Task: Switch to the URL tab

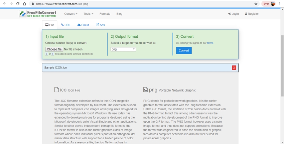Action: (x=65, y=25)
